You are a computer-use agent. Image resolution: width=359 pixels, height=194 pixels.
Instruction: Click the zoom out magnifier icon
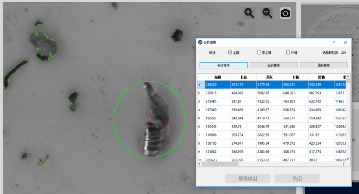coord(267,13)
